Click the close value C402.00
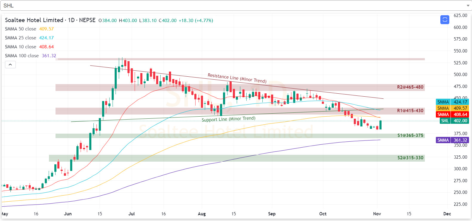This screenshot has height=221, width=472. tap(167, 21)
